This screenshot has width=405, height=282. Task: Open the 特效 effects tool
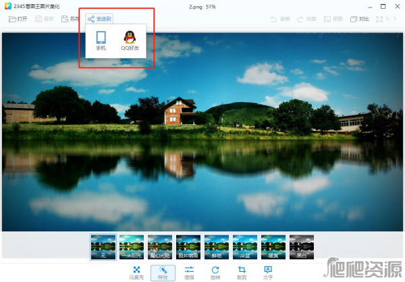[x=163, y=272]
